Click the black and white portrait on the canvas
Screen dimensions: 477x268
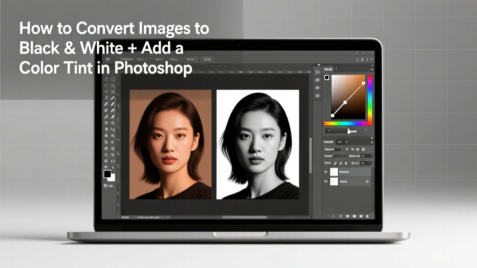258,144
